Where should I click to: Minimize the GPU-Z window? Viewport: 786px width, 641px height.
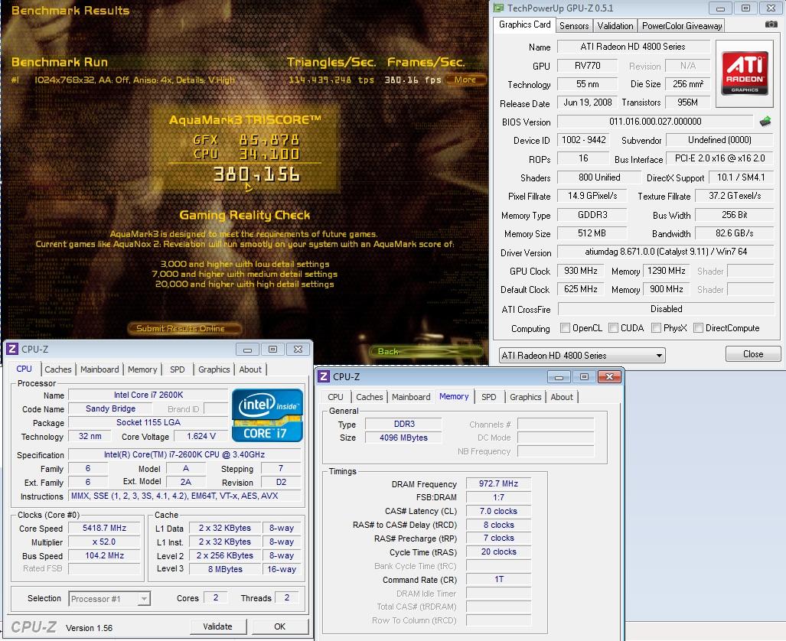click(720, 8)
